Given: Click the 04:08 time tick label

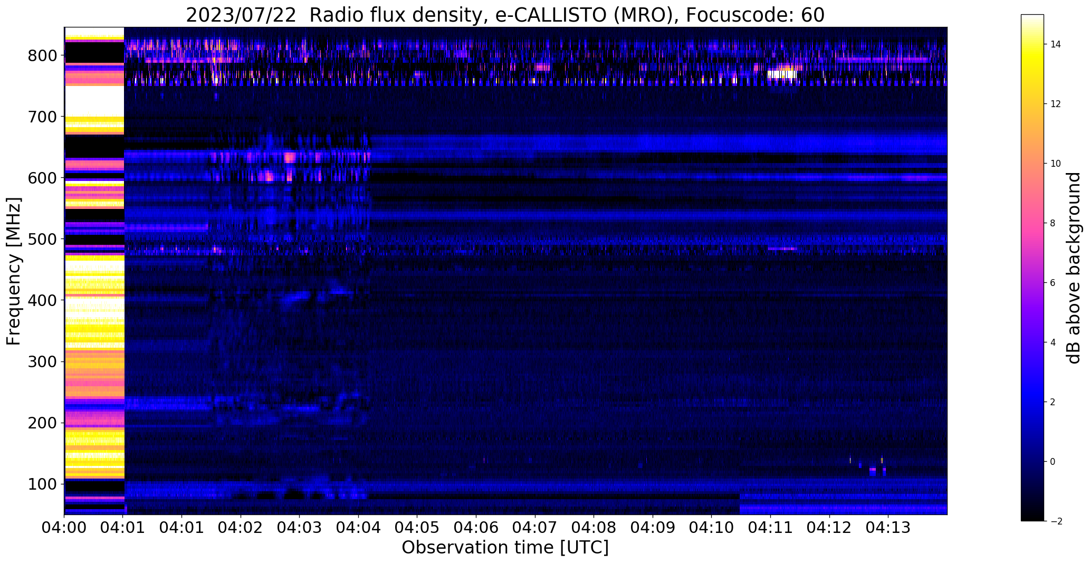Looking at the screenshot, I should coord(594,527).
